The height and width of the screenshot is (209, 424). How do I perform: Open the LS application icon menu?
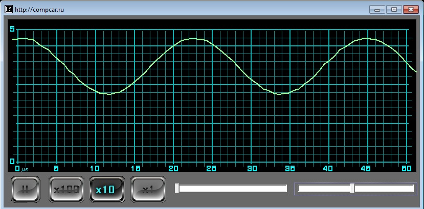(x=9, y=9)
